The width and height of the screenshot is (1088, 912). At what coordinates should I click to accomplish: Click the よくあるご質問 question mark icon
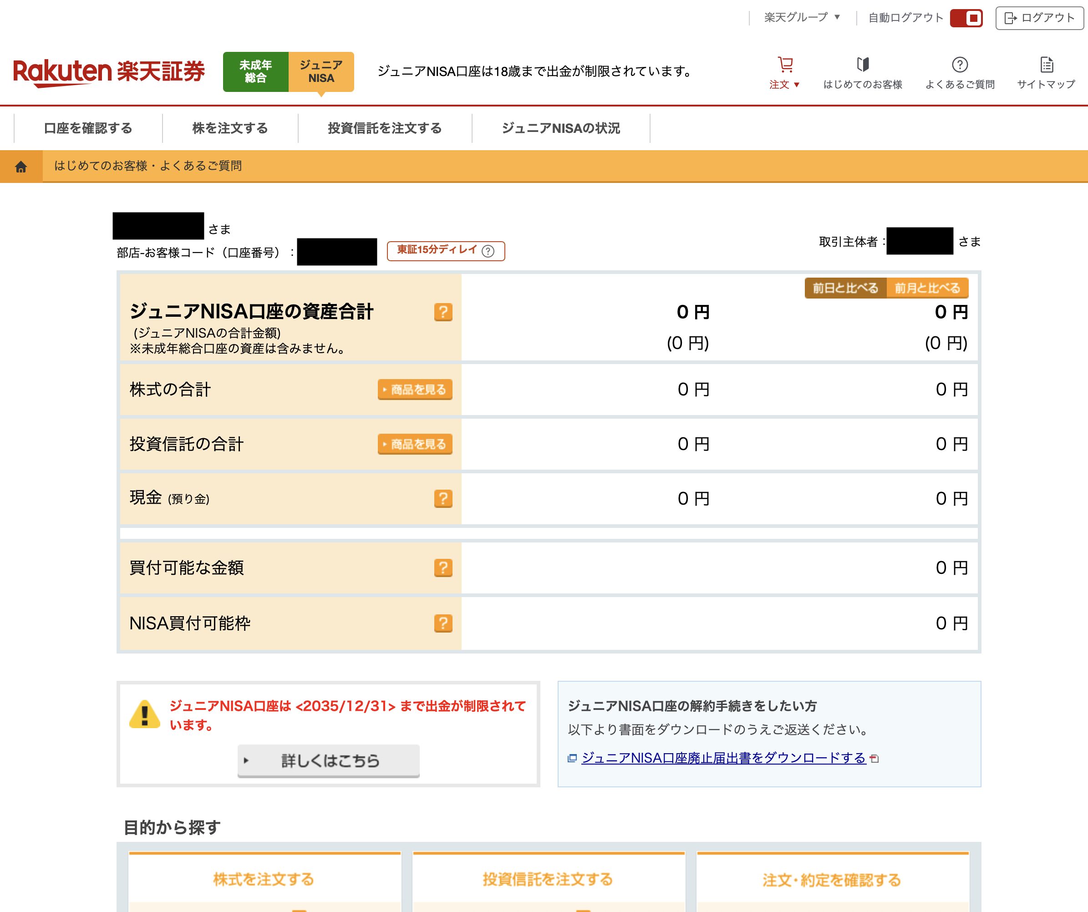tap(960, 65)
